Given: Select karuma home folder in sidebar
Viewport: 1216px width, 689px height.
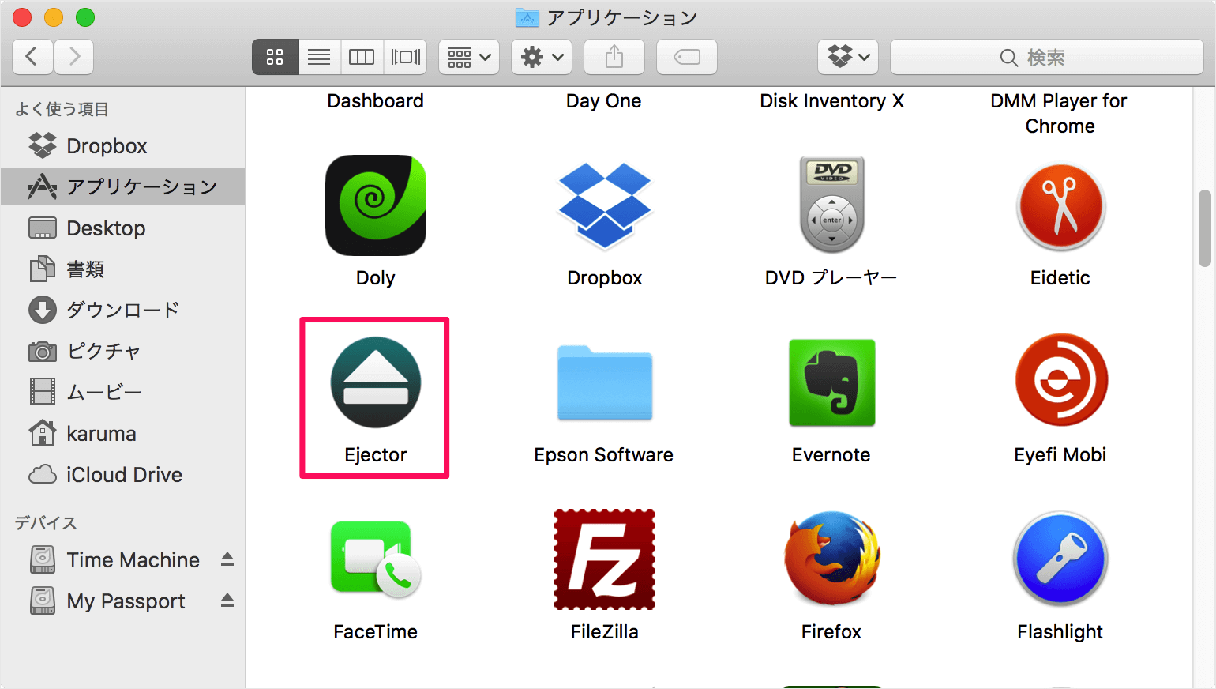Looking at the screenshot, I should coord(123,433).
